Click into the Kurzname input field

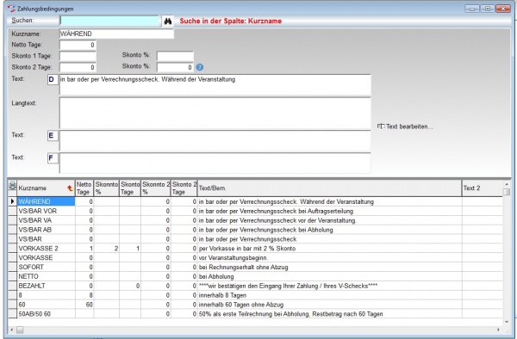[x=116, y=34]
